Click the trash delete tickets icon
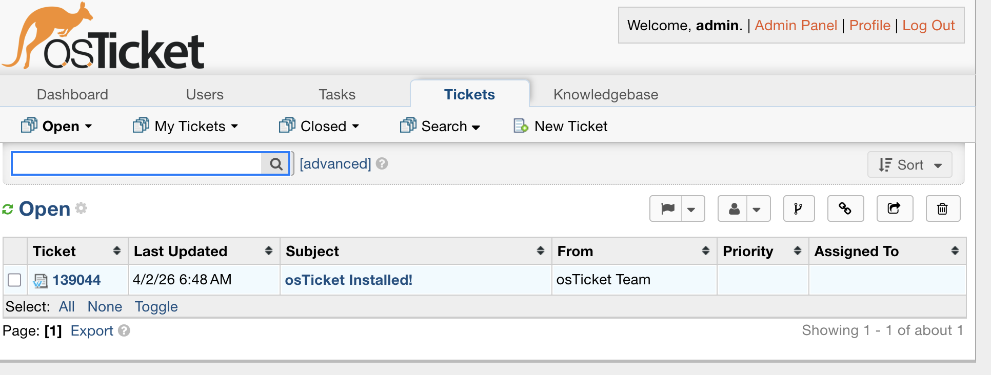Screen dimensions: 991x375 942,209
